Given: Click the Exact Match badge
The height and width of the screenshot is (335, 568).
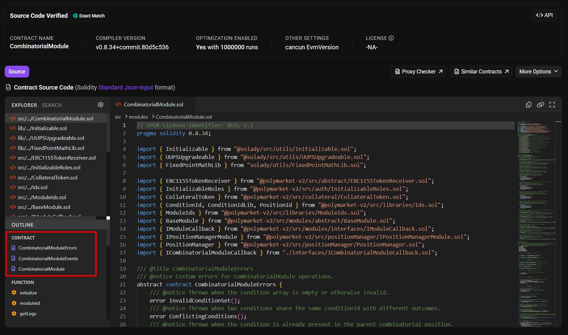Looking at the screenshot, I should pyautogui.click(x=89, y=16).
